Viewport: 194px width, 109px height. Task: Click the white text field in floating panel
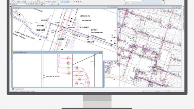(133, 1)
